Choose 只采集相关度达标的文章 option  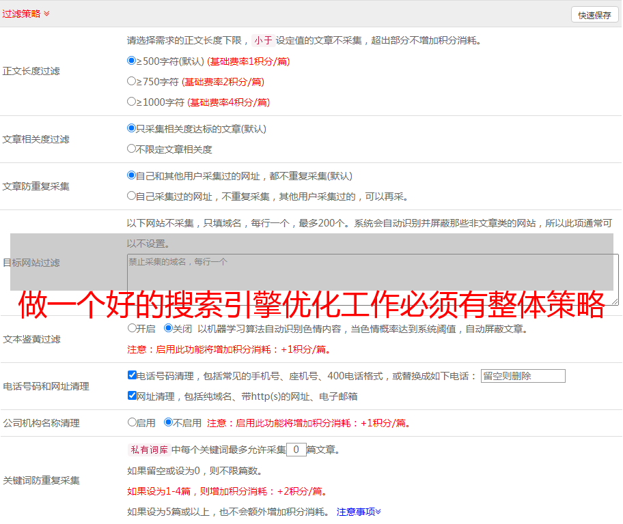(132, 128)
